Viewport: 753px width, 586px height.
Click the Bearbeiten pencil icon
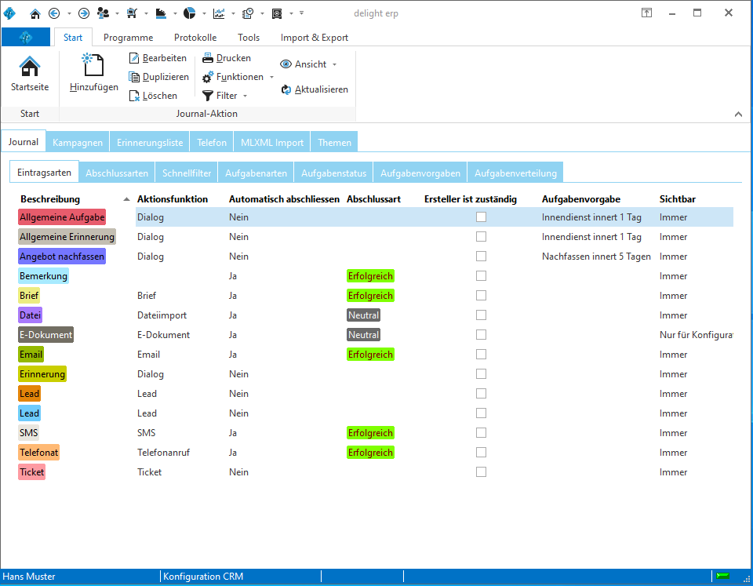tap(133, 57)
